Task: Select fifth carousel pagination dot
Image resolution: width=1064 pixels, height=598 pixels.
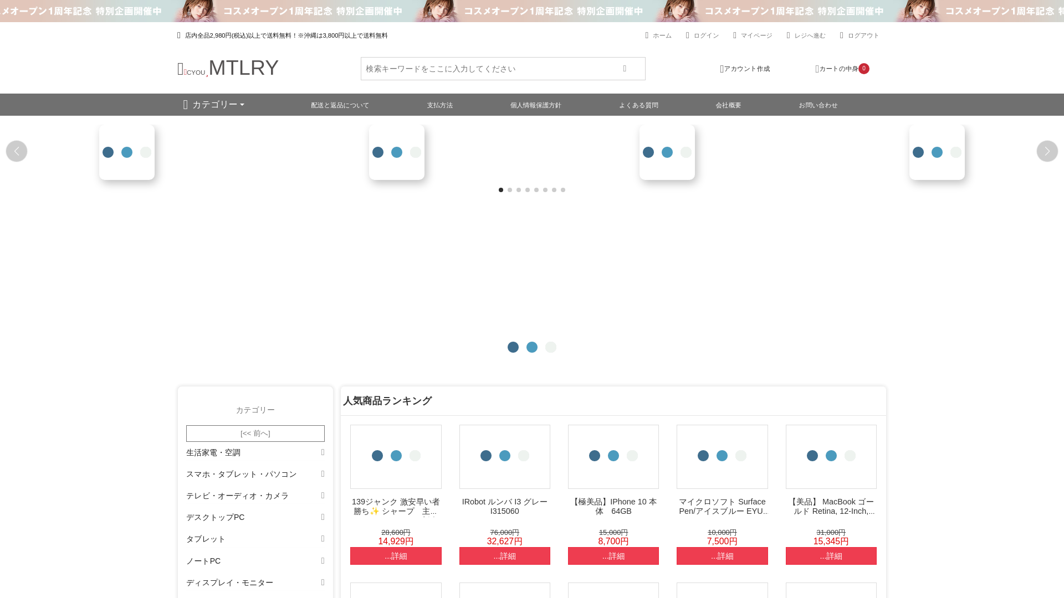Action: point(536,190)
